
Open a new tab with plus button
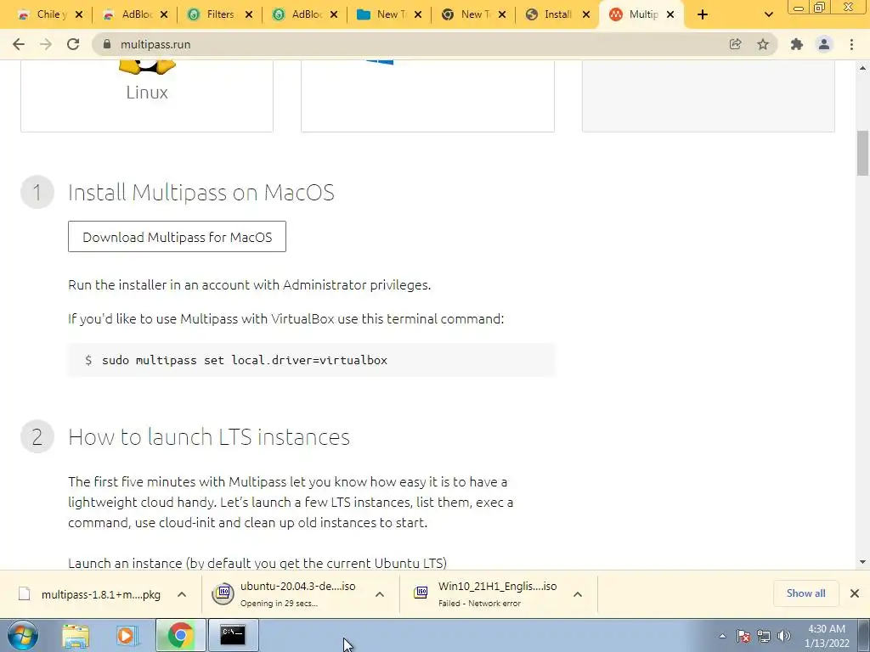(703, 14)
